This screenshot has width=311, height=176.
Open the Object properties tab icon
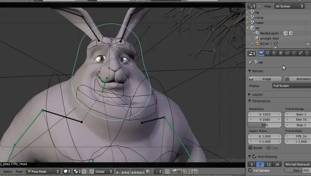click(281, 53)
